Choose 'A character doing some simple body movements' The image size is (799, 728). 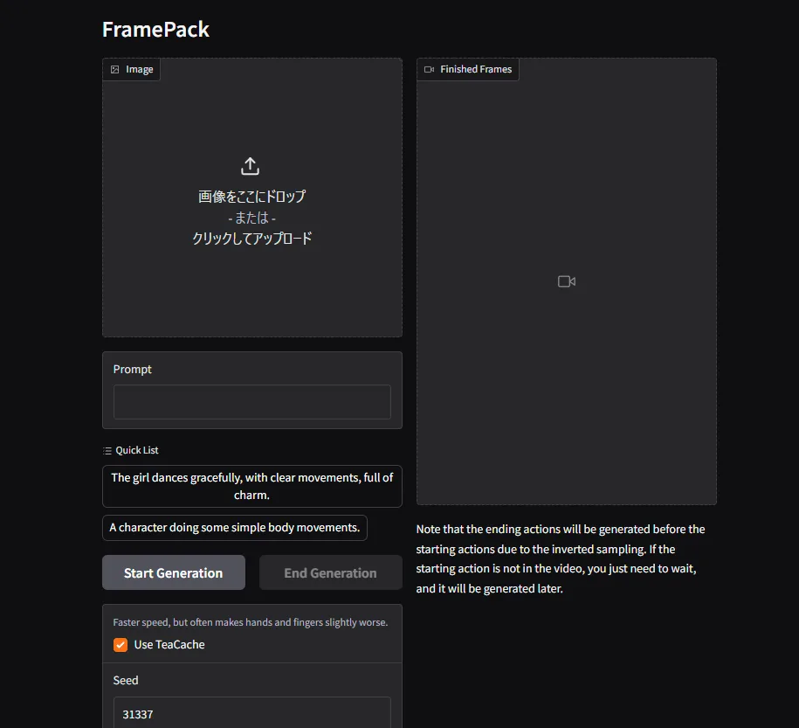(235, 528)
